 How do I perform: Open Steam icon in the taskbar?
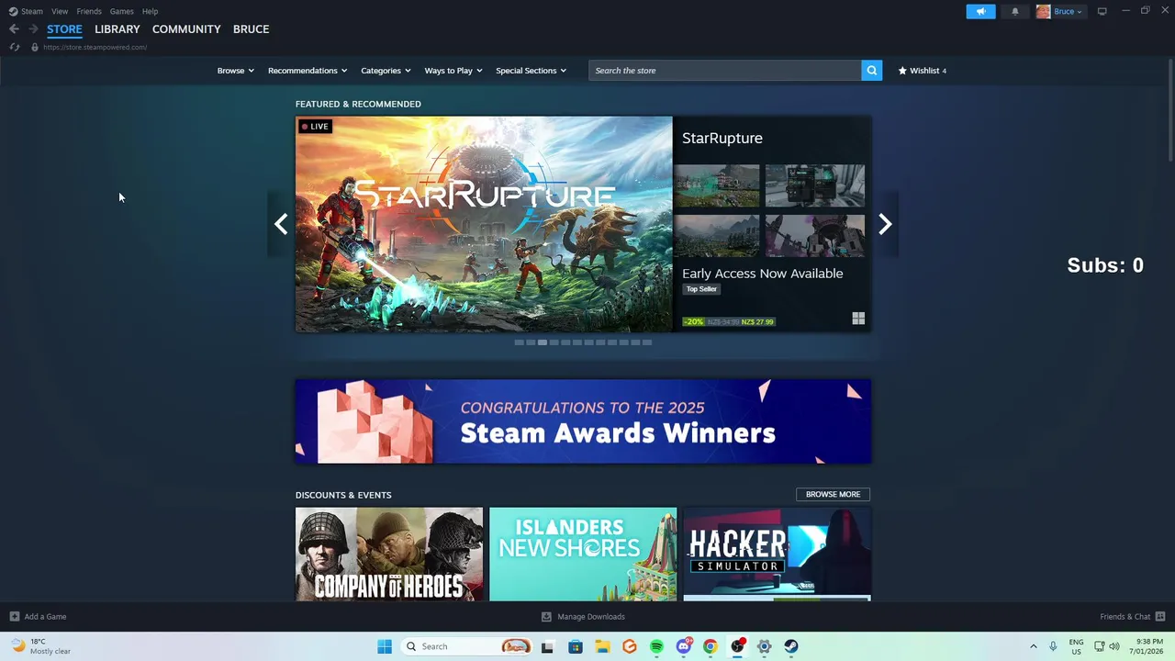click(791, 646)
